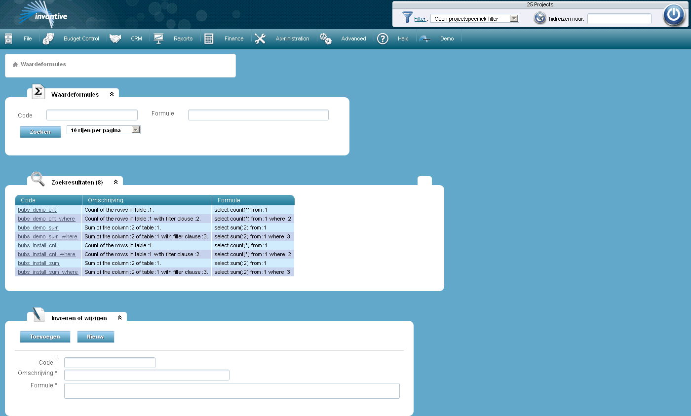This screenshot has height=416, width=691.
Task: Open the bubs_demo_cnt link
Action: pos(37,210)
